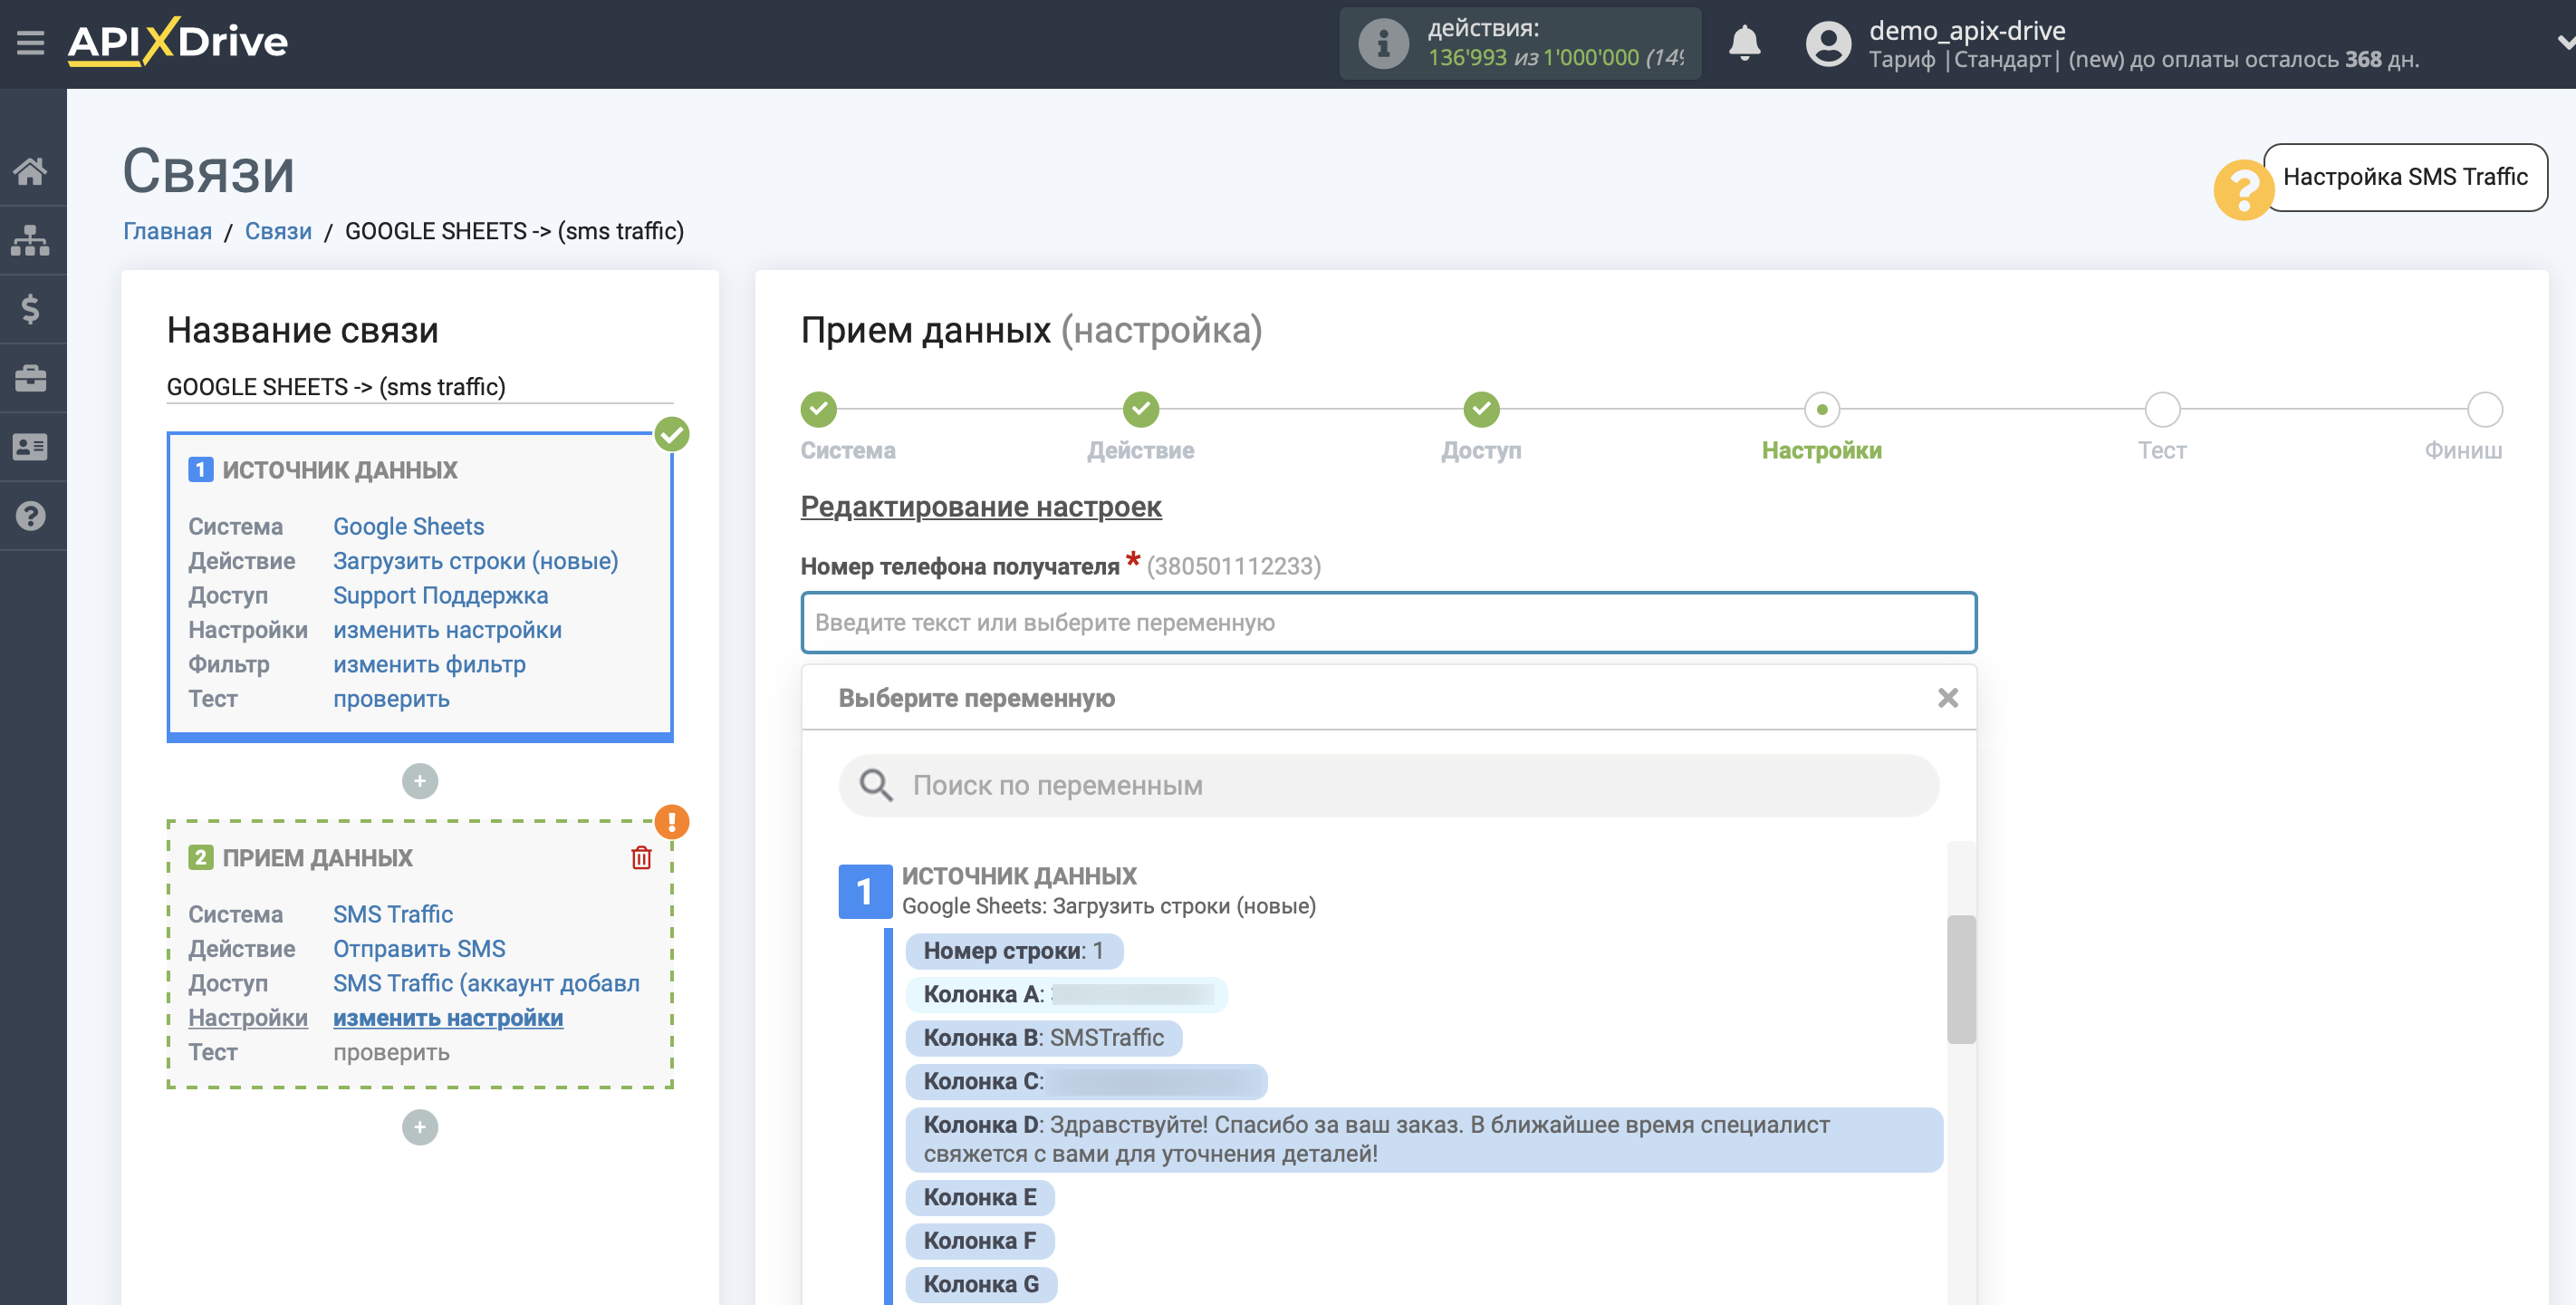This screenshot has width=2576, height=1305.
Task: Open the home icon in sidebar
Action: [30, 171]
